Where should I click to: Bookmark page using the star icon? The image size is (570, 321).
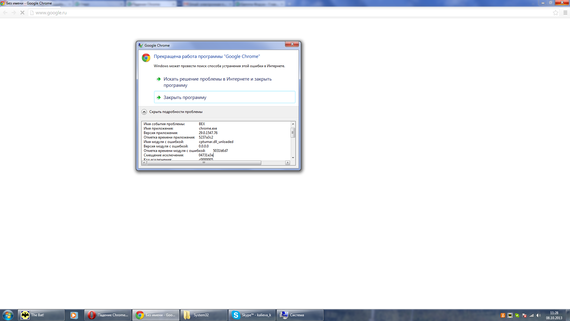click(555, 12)
